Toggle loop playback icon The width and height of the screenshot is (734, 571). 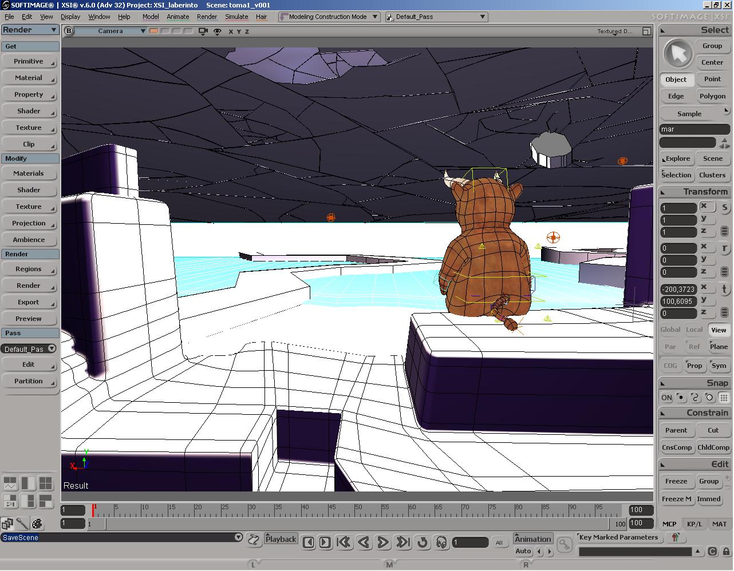point(423,542)
